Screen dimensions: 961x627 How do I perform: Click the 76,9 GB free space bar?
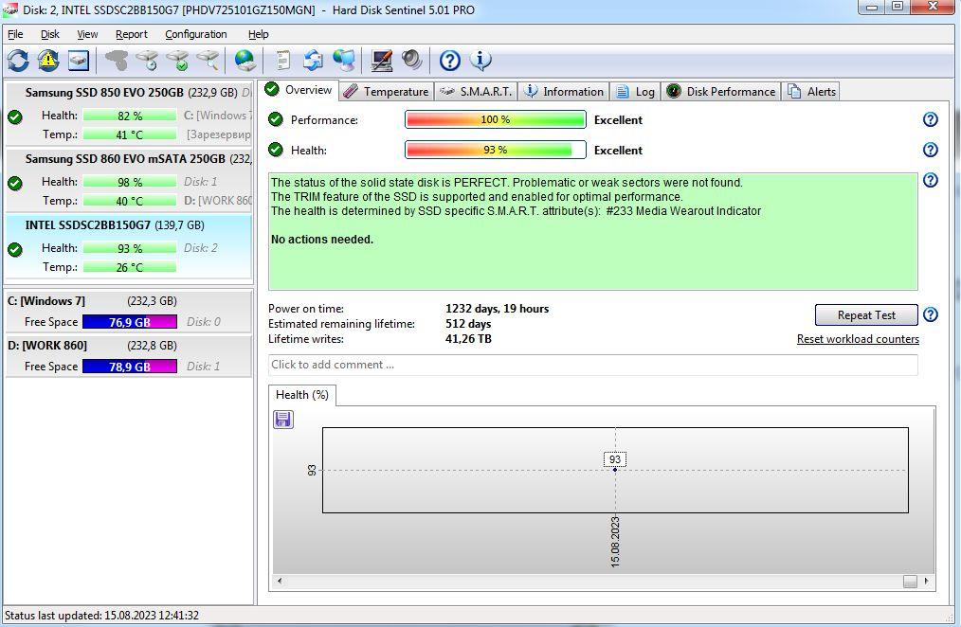click(x=129, y=322)
